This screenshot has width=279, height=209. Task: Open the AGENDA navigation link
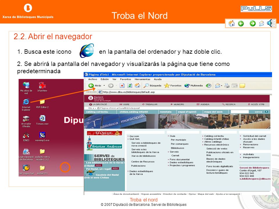pyautogui.click(x=203, y=104)
